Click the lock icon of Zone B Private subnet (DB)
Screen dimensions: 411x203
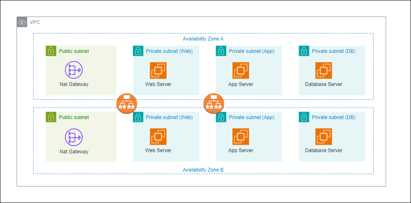(x=304, y=117)
